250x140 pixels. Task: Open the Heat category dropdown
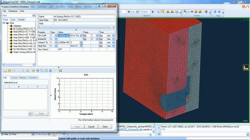[34, 16]
